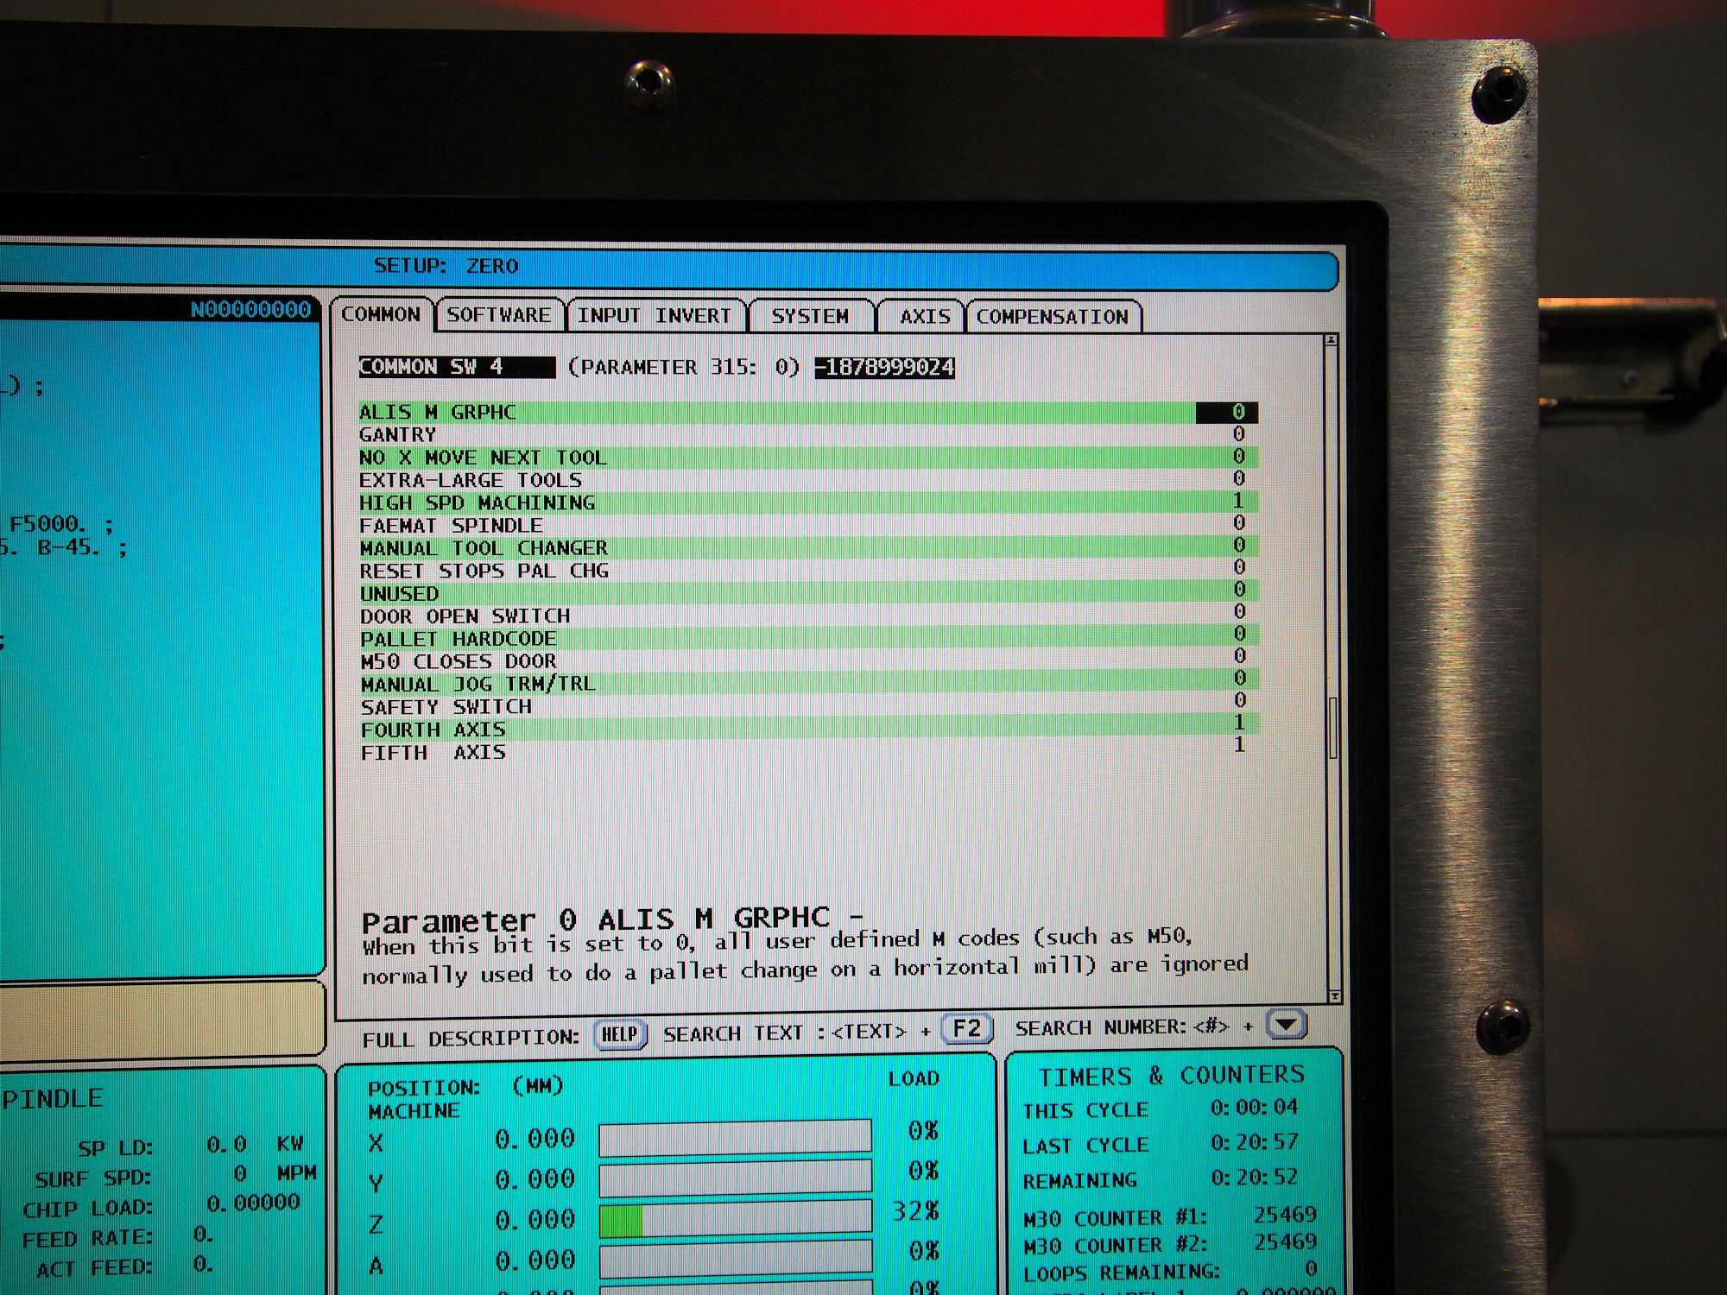Screen dimensions: 1727x1295
Task: Toggle the GANTRY bit value
Action: [1238, 434]
